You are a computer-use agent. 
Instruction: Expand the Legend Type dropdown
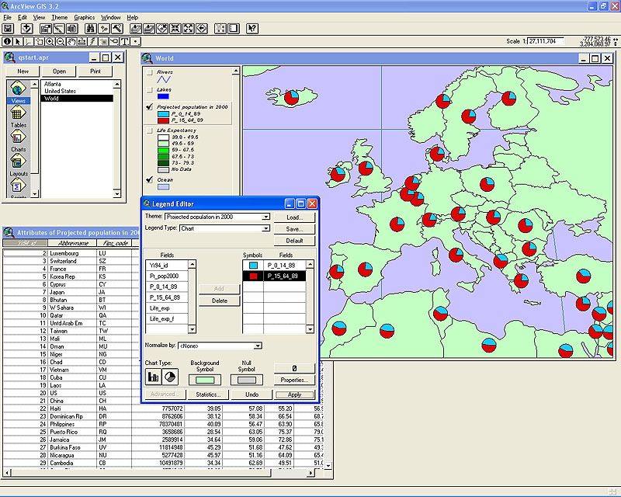click(x=266, y=228)
